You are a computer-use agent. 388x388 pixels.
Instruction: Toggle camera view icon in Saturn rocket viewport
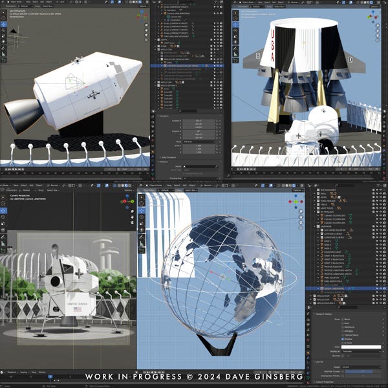tap(378, 36)
